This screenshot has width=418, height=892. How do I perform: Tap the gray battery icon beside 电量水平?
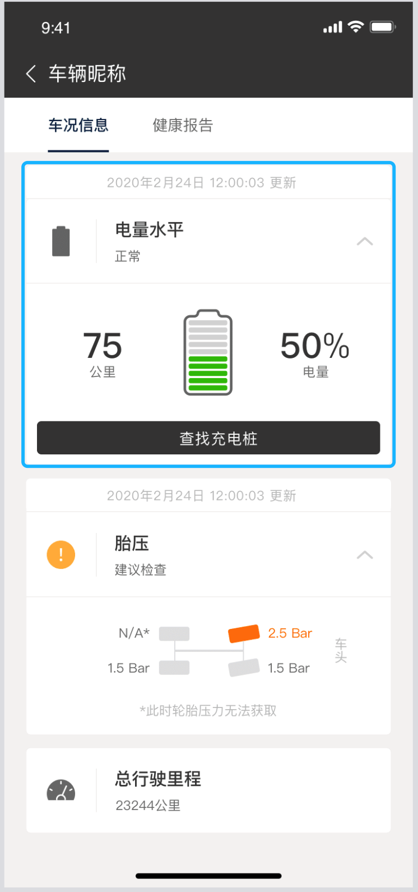(61, 241)
